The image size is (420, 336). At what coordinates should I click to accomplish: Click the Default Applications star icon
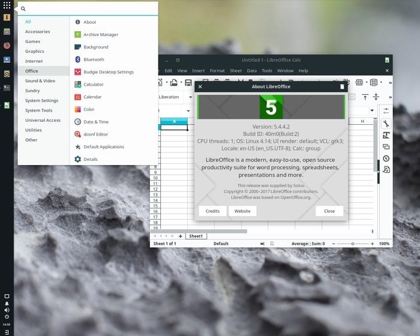coord(77,146)
